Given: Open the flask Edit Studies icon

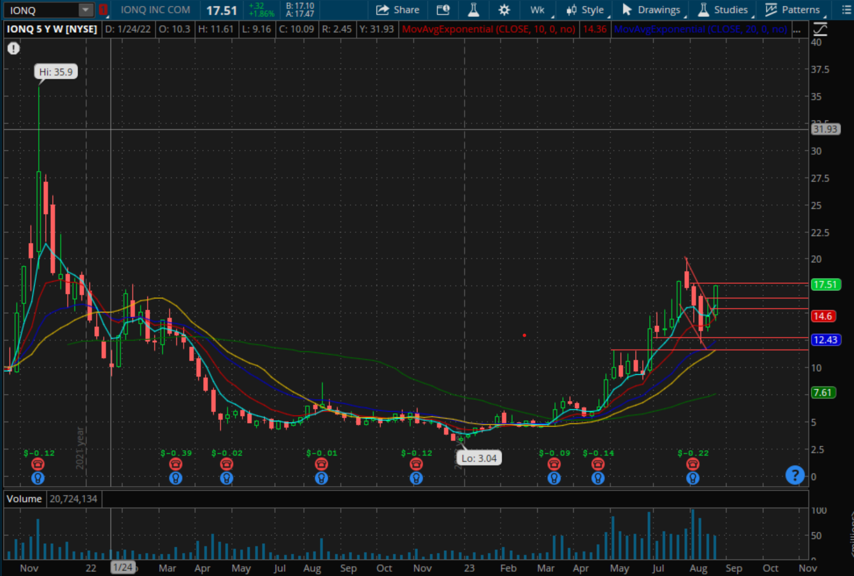Looking at the screenshot, I should click(474, 10).
